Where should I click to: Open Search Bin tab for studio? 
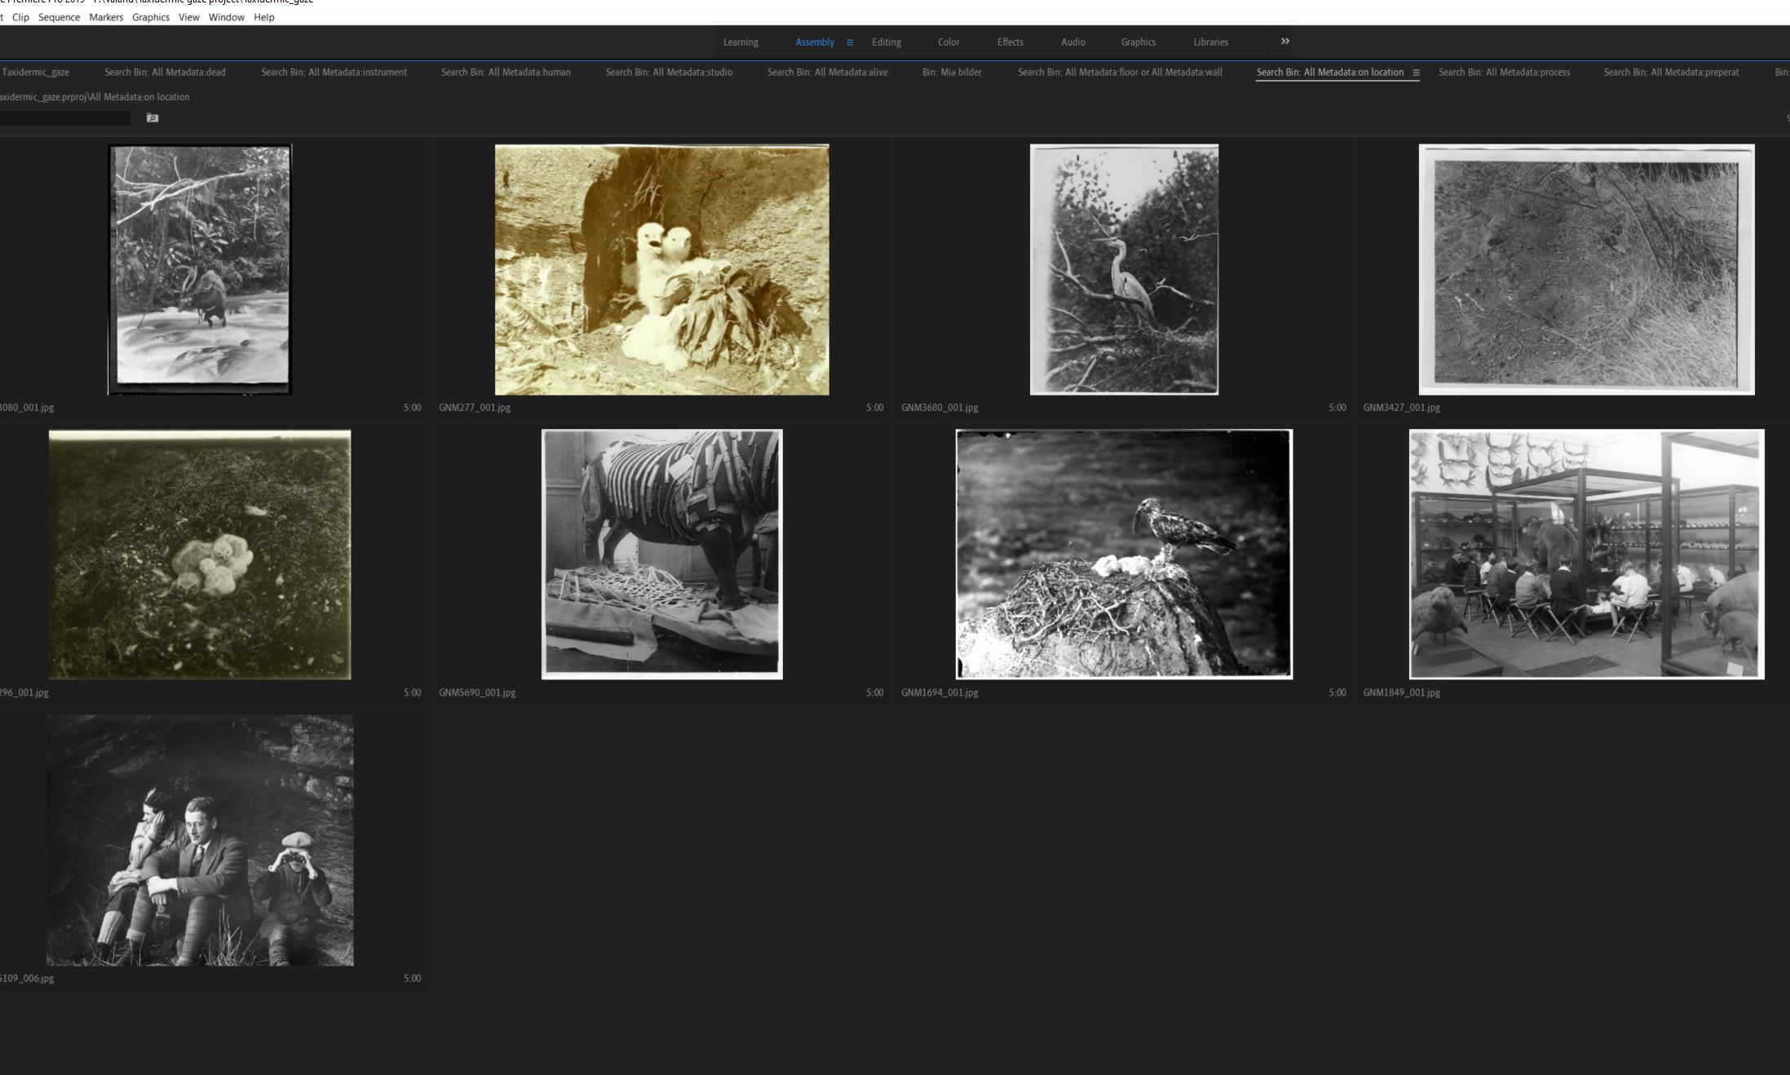coord(670,73)
